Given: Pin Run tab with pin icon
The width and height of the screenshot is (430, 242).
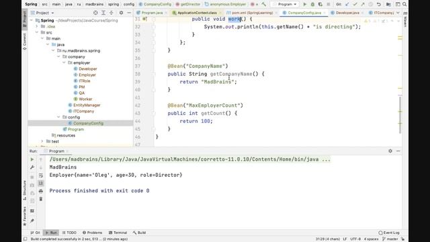Looking at the screenshot, I should pyautogui.click(x=32, y=220).
